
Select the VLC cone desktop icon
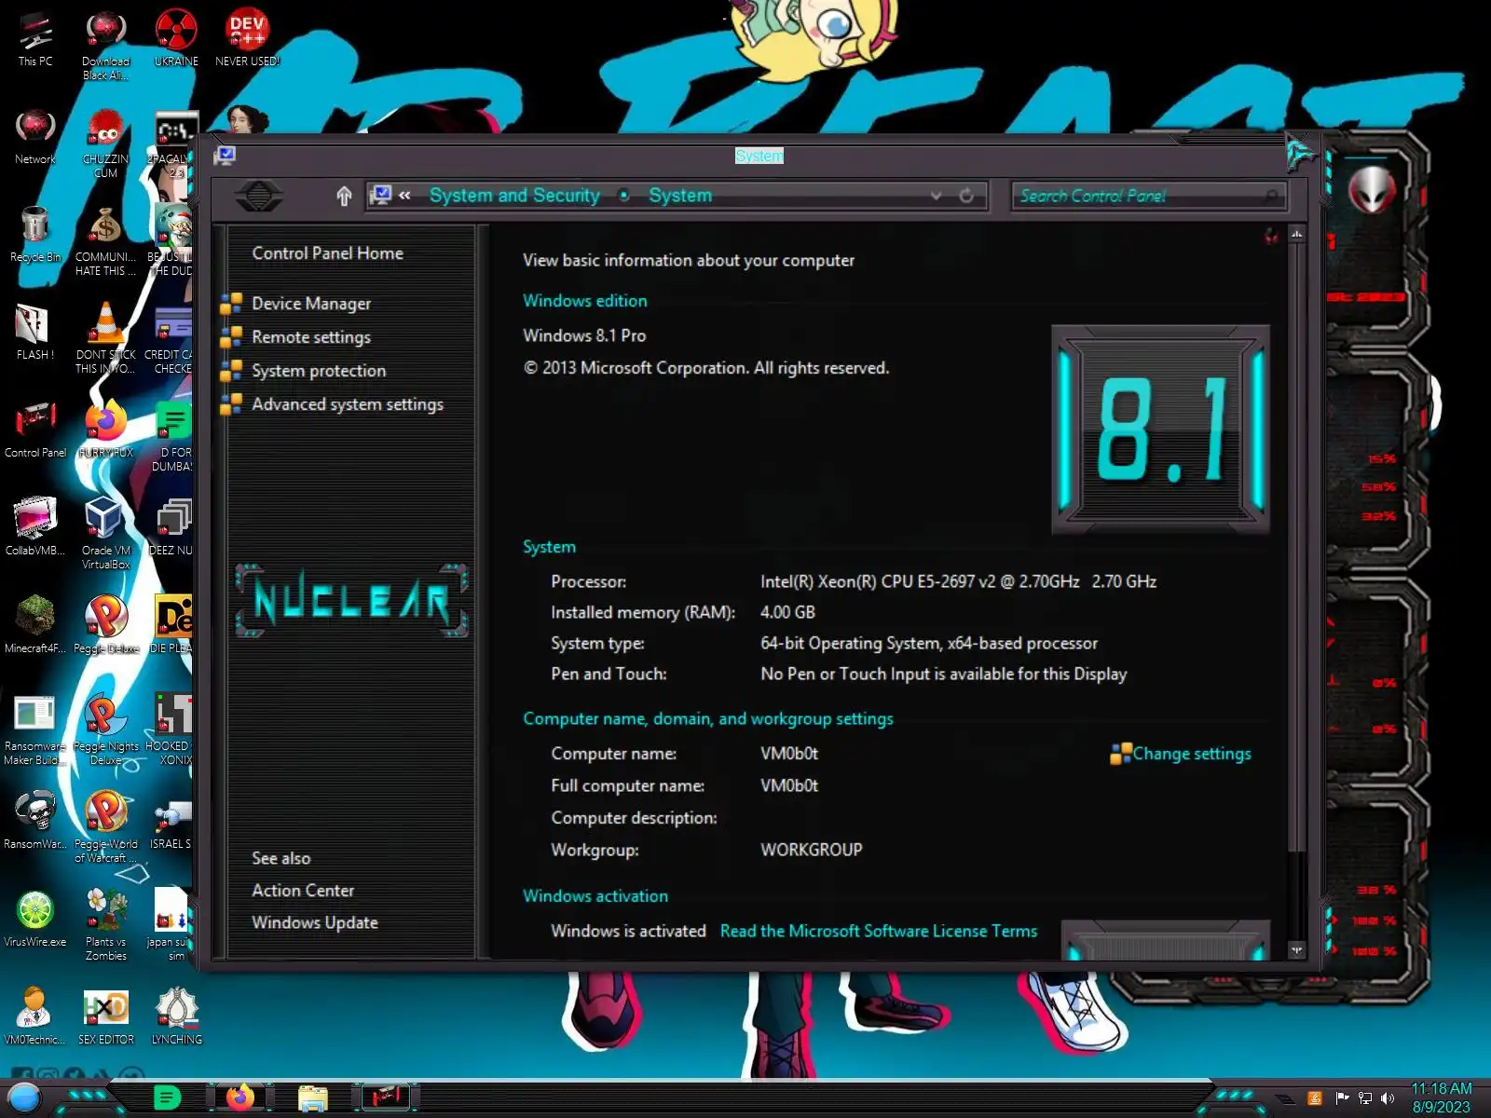coord(106,339)
